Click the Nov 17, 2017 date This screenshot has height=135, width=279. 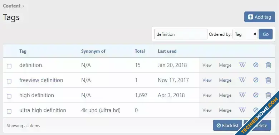[x=173, y=80]
